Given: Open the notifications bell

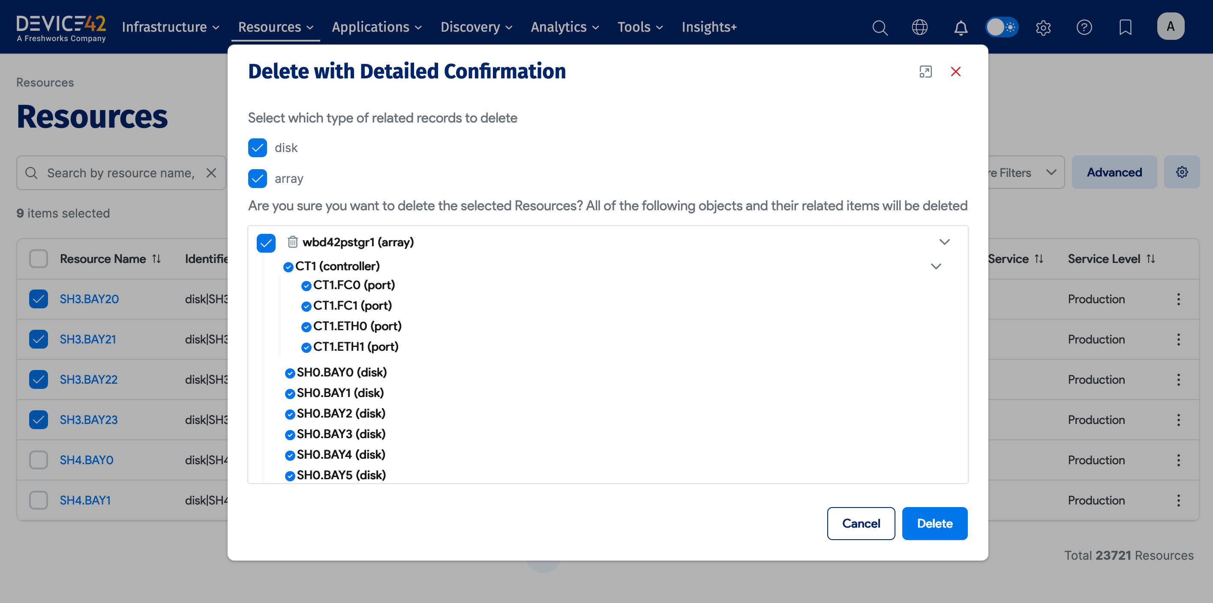Looking at the screenshot, I should click(x=961, y=27).
